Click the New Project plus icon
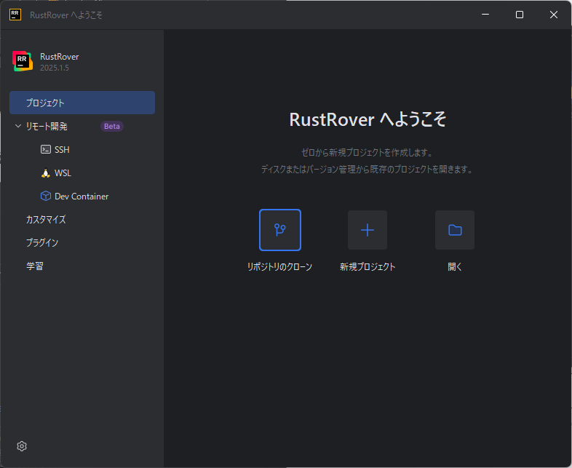The width and height of the screenshot is (572, 468). point(368,230)
